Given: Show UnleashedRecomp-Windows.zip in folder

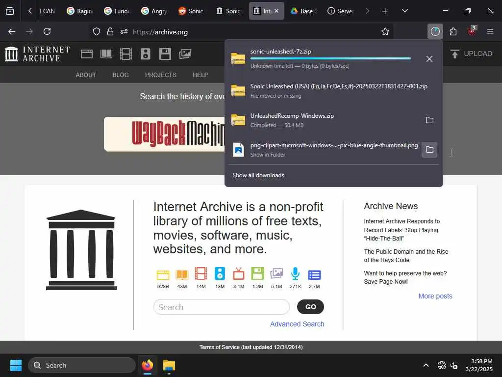Looking at the screenshot, I should pos(429,120).
